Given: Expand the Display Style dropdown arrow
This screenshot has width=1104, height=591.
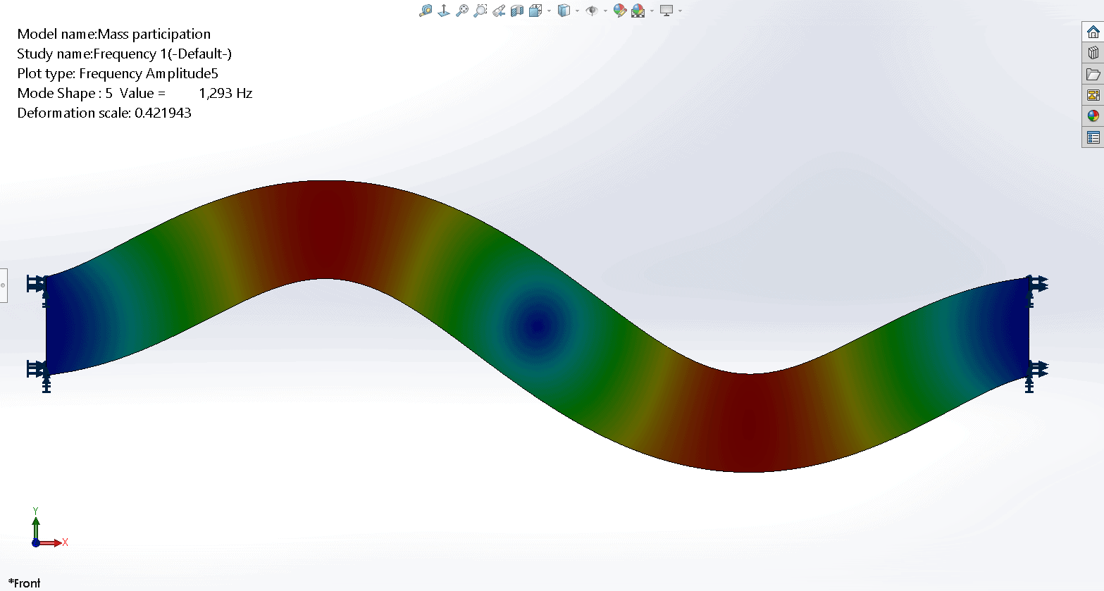Looking at the screenshot, I should click(577, 11).
